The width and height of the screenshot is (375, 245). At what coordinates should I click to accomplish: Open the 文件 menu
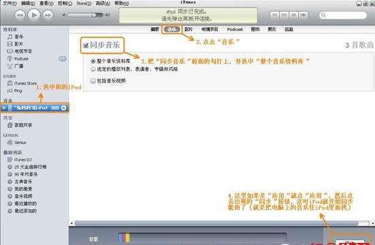(10, 3)
